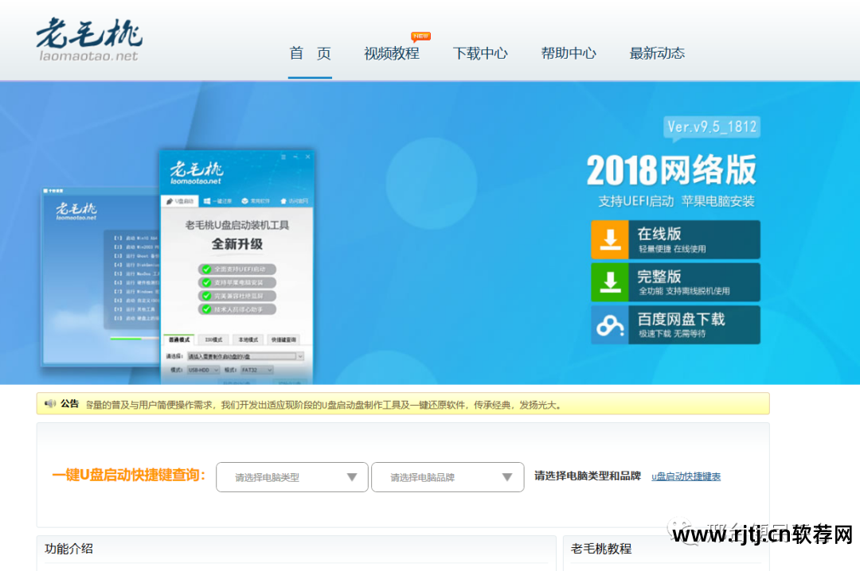This screenshot has width=860, height=571.
Task: Click the 2018网络版 banner heading
Action: point(672,170)
